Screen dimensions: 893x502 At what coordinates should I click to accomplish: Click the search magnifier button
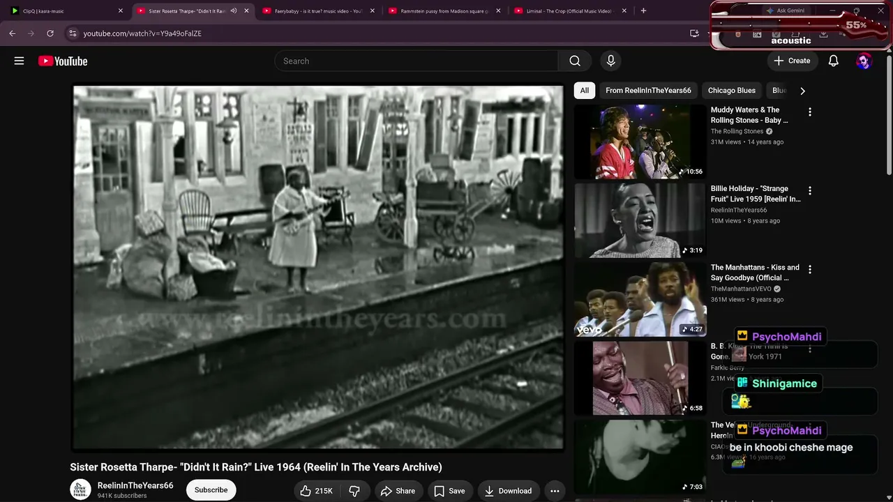pyautogui.click(x=575, y=61)
